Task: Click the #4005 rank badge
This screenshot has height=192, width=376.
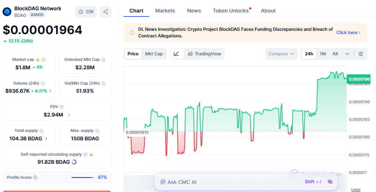Action: coord(37,15)
